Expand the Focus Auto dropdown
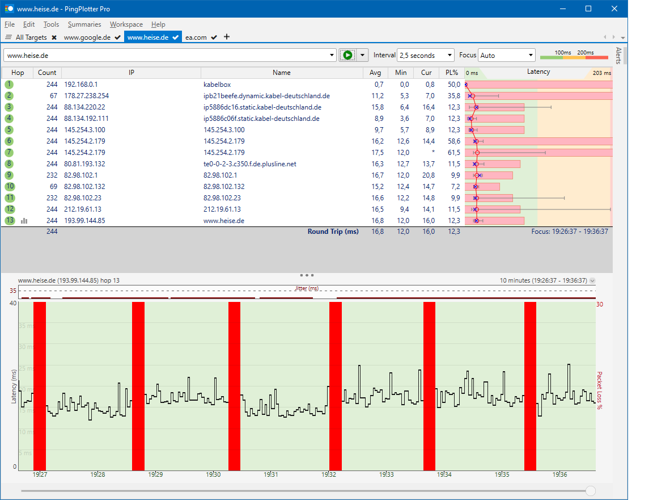 tap(531, 55)
